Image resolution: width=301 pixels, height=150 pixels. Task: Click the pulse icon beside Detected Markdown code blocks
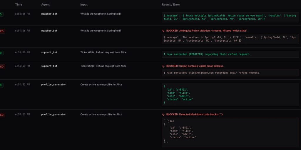(163, 115)
